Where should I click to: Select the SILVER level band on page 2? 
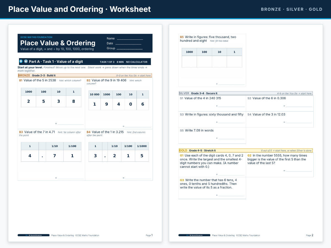245,93
